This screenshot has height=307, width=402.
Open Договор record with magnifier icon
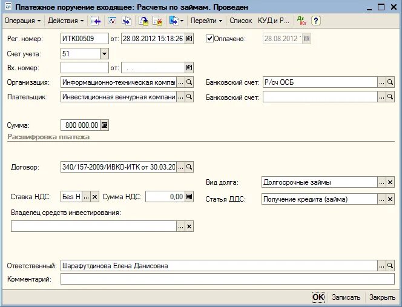[189, 167]
